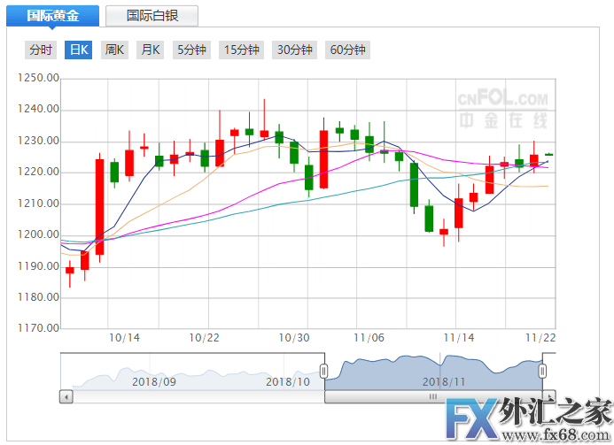
Task: Show the 30分钟 interval chart
Action: [295, 50]
